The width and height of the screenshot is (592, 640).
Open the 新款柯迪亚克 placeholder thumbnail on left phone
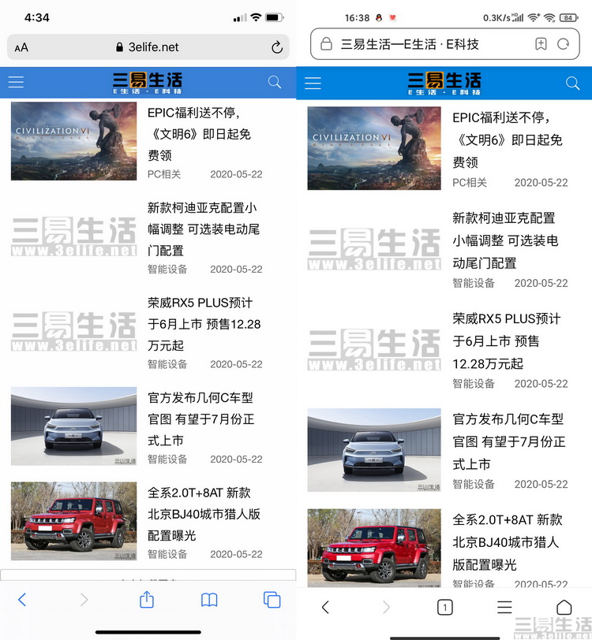tap(74, 236)
